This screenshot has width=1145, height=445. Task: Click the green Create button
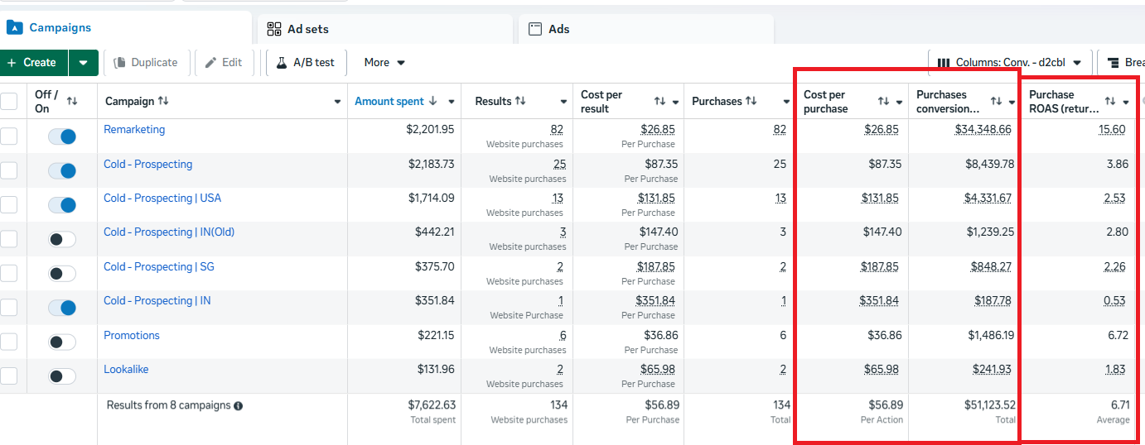pyautogui.click(x=32, y=63)
